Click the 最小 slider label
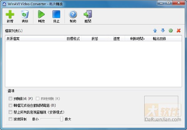187x130 pixels. (x=36, y=119)
